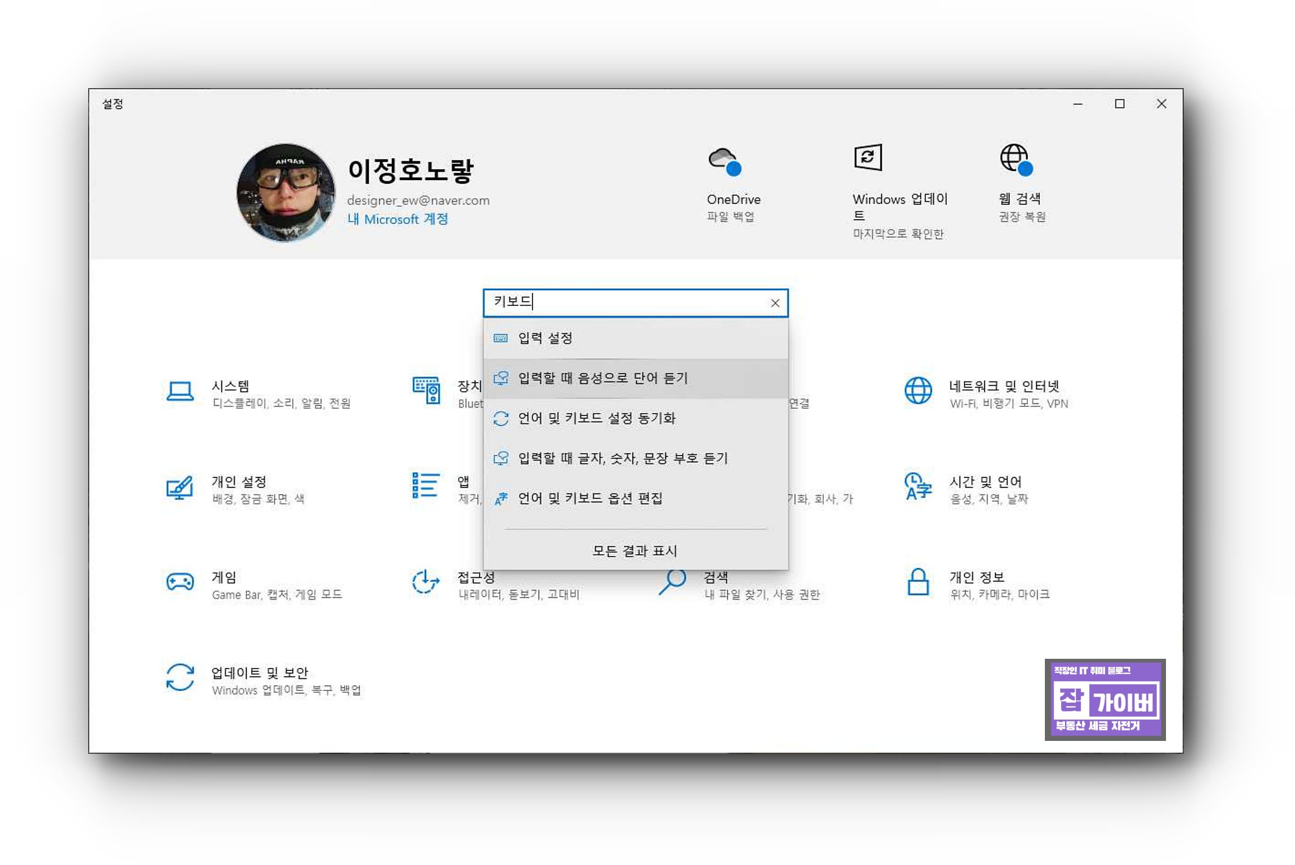Clear the search box with the X
The height and width of the screenshot is (865, 1295).
(x=775, y=303)
